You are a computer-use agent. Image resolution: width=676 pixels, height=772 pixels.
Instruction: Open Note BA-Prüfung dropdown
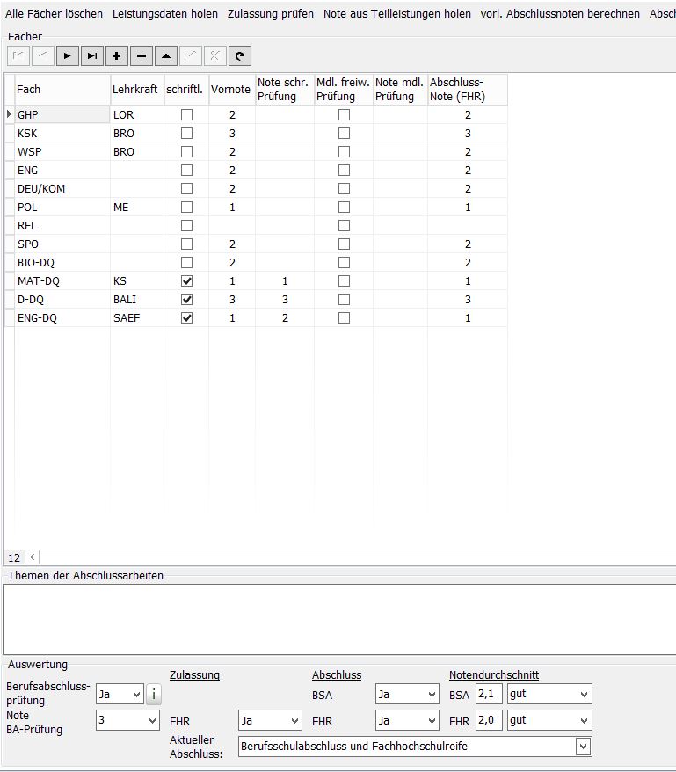pos(127,720)
